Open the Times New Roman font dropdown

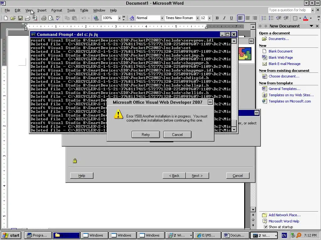click(x=197, y=18)
